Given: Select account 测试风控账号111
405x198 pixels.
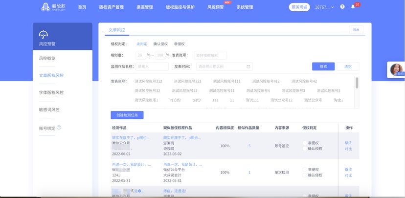Looking at the screenshot, I should tap(227, 81).
